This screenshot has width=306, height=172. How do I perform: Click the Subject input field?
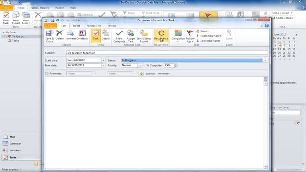pyautogui.click(x=167, y=53)
